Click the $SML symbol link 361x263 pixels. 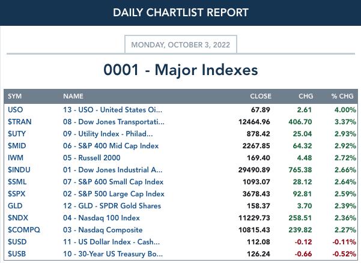(17, 182)
